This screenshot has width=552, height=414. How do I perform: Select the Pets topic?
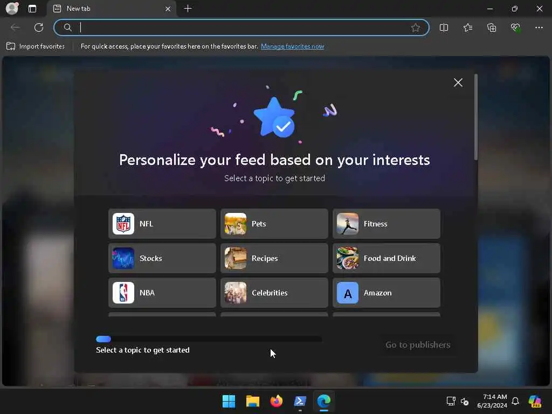[274, 224]
